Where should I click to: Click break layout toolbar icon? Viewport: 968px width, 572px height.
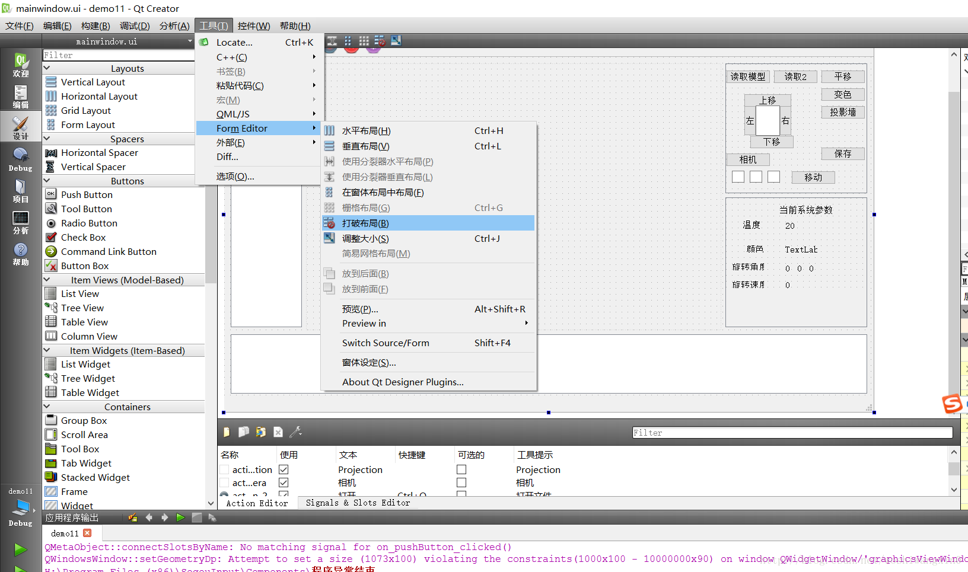380,41
